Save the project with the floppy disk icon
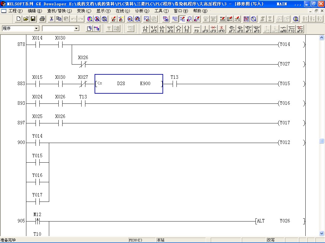The image size is (325, 243). 33,19
